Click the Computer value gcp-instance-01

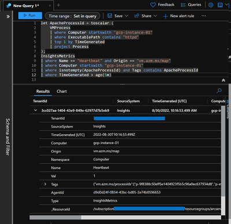pyautogui.click(x=106, y=143)
